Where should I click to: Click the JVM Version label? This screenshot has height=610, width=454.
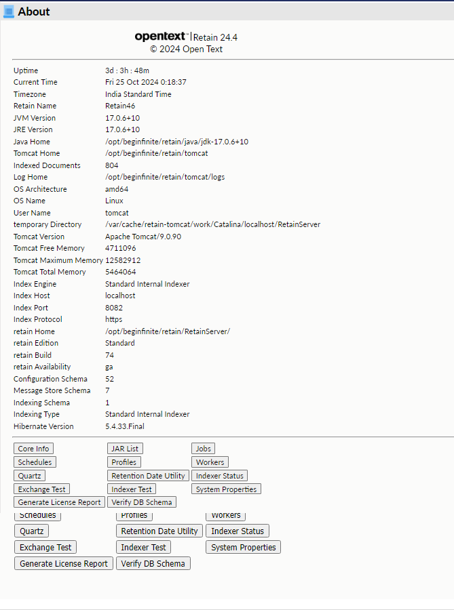[35, 118]
